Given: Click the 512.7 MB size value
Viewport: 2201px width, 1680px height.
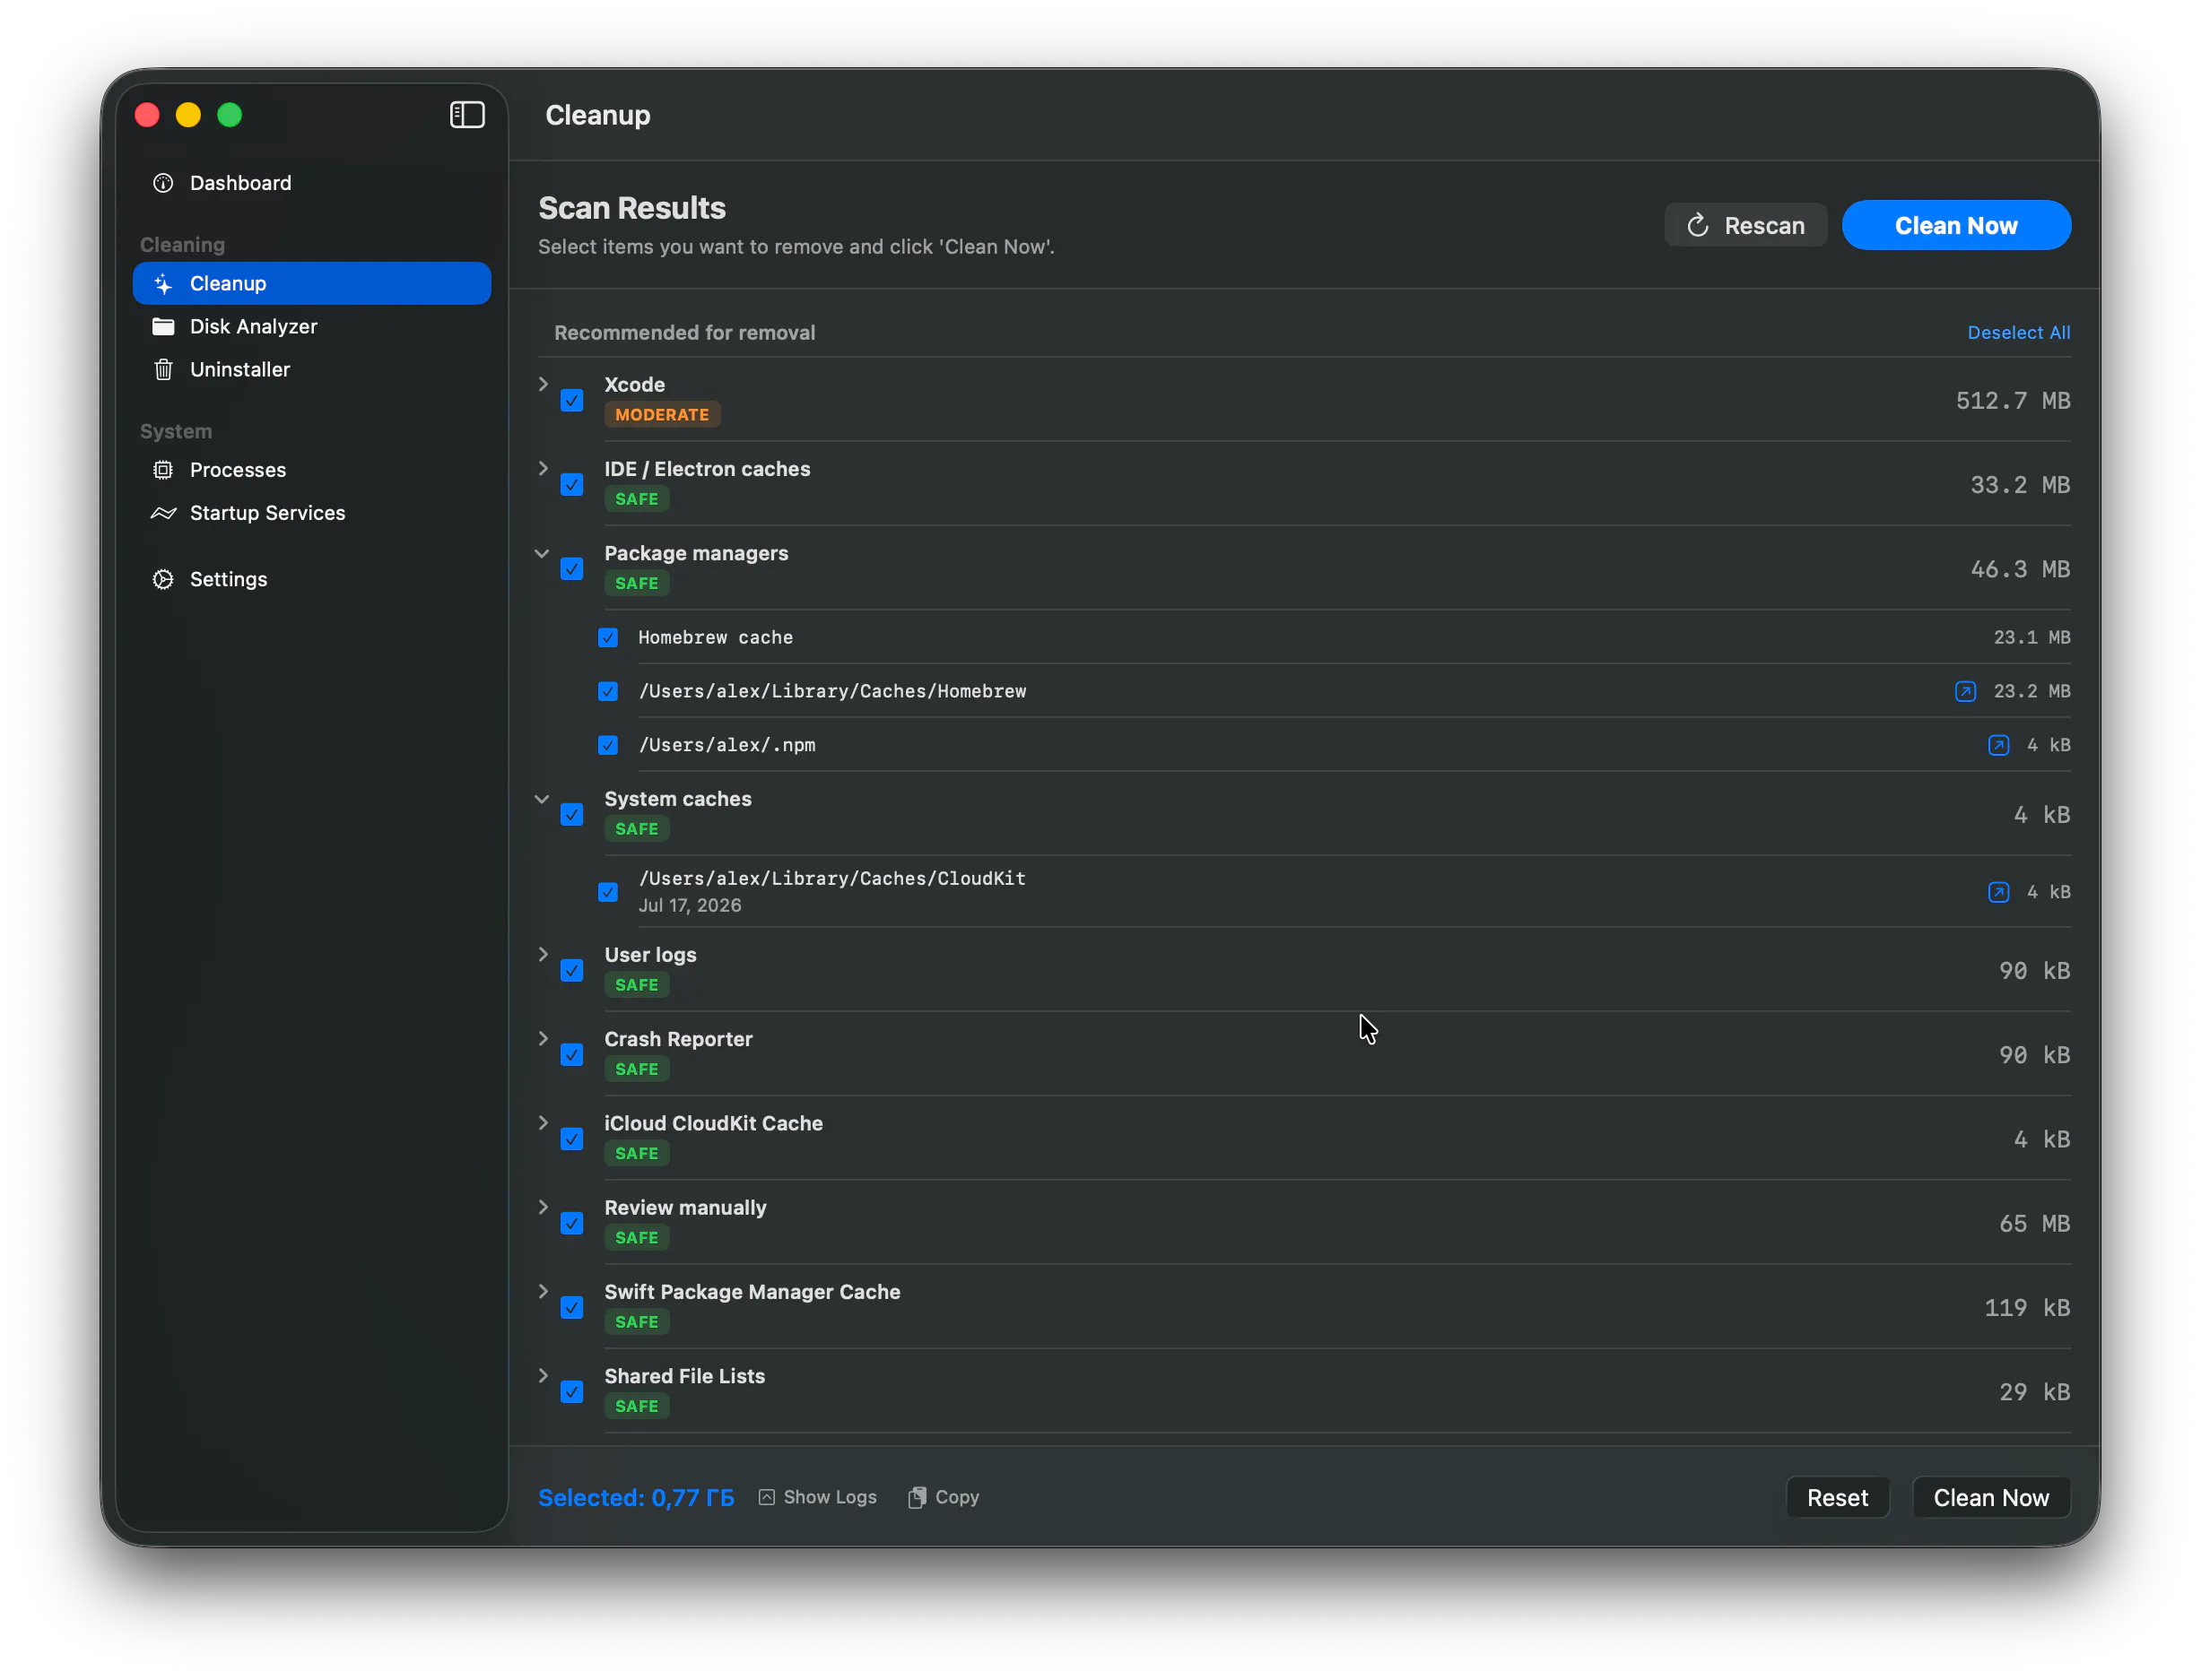Looking at the screenshot, I should click(x=2013, y=401).
